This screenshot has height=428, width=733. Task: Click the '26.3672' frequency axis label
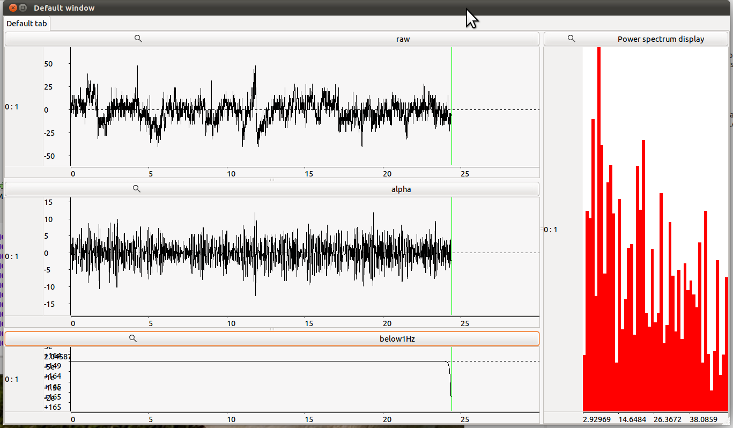(x=668, y=418)
